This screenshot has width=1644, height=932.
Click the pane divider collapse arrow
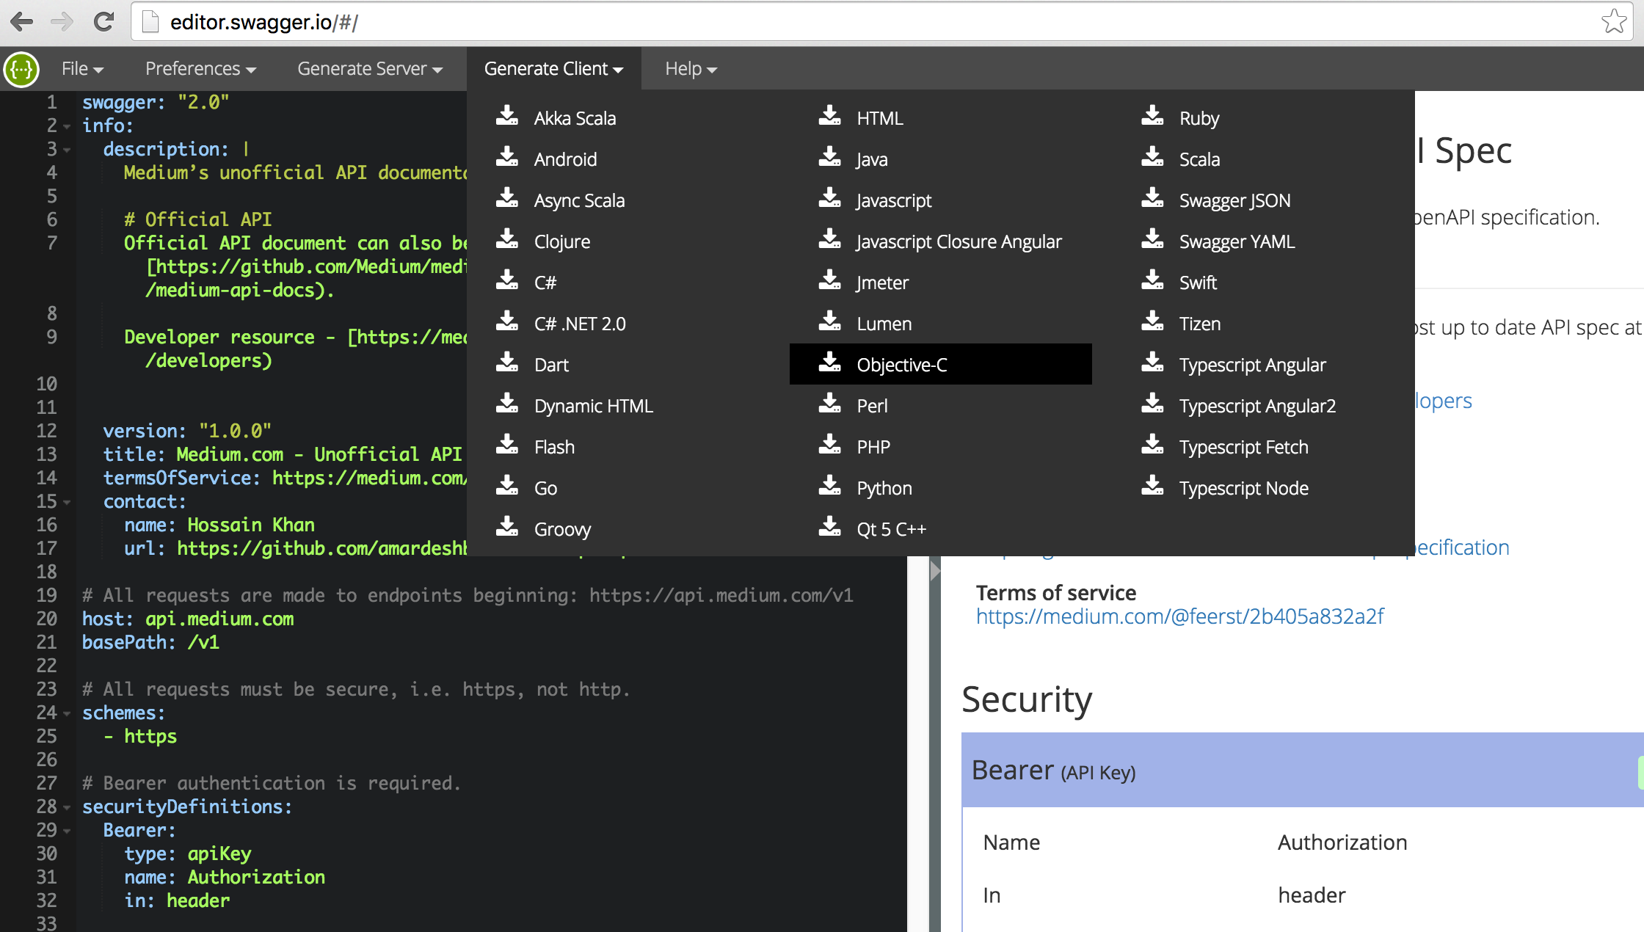935,570
